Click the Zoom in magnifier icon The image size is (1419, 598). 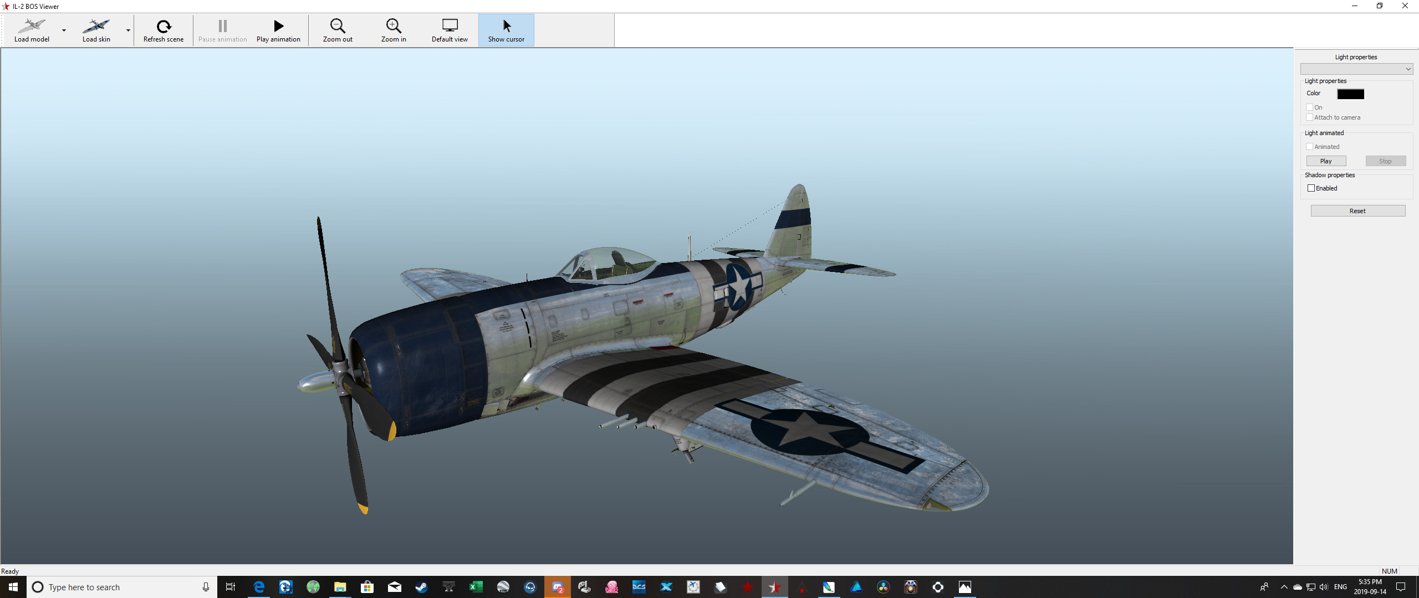(x=394, y=26)
